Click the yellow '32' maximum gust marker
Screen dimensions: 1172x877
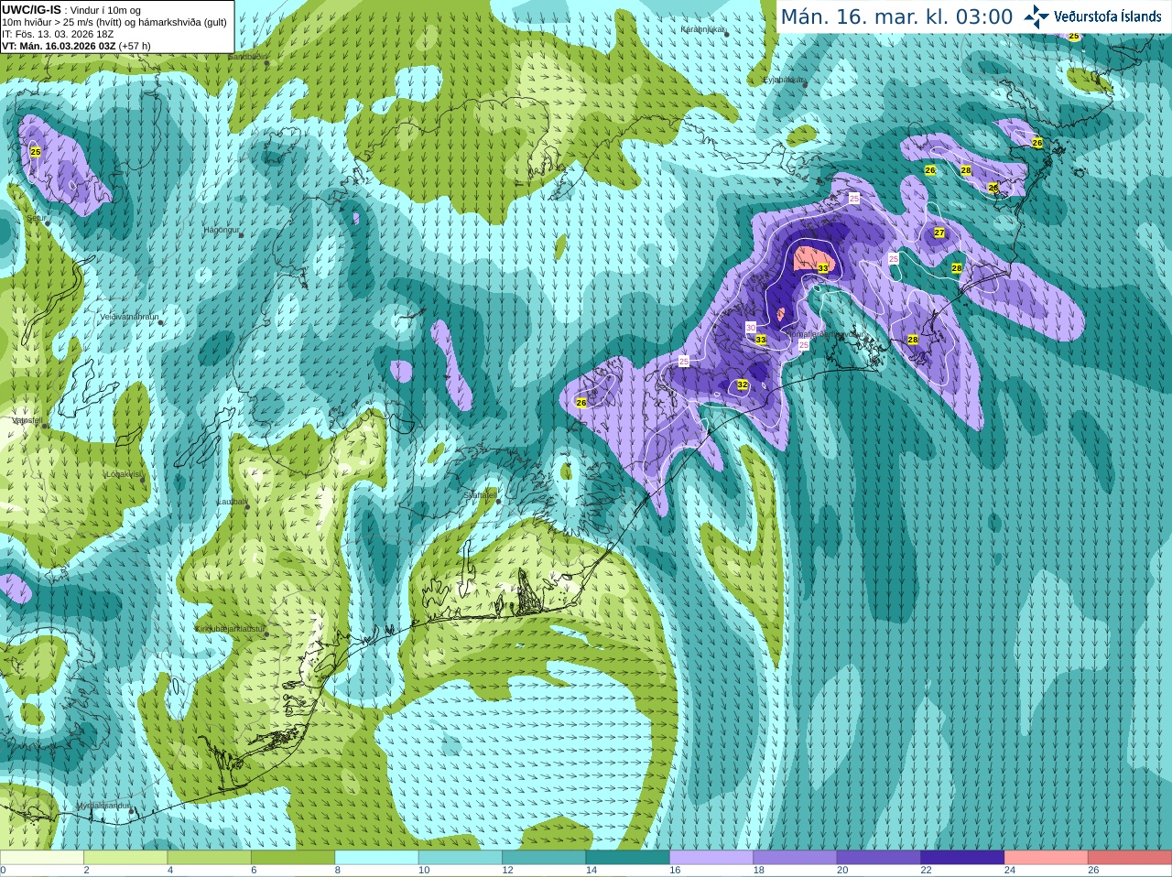click(743, 385)
